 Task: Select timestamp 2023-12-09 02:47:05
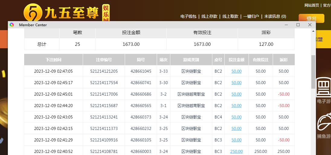tap(53, 71)
